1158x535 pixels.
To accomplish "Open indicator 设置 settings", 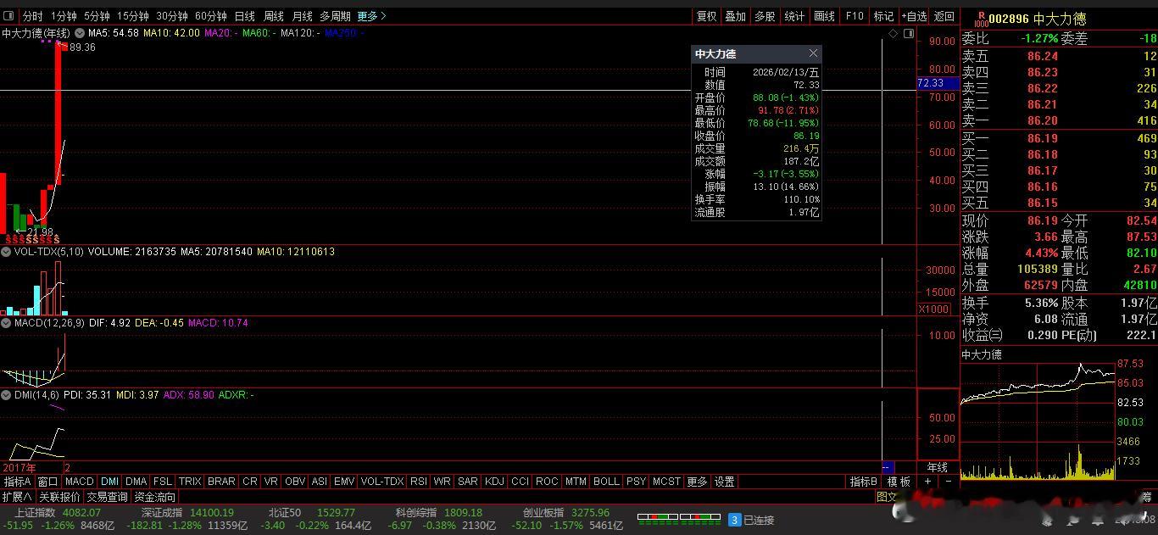I will tap(724, 482).
